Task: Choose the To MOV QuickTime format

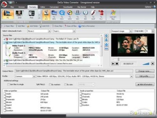Action: pos(62,15)
